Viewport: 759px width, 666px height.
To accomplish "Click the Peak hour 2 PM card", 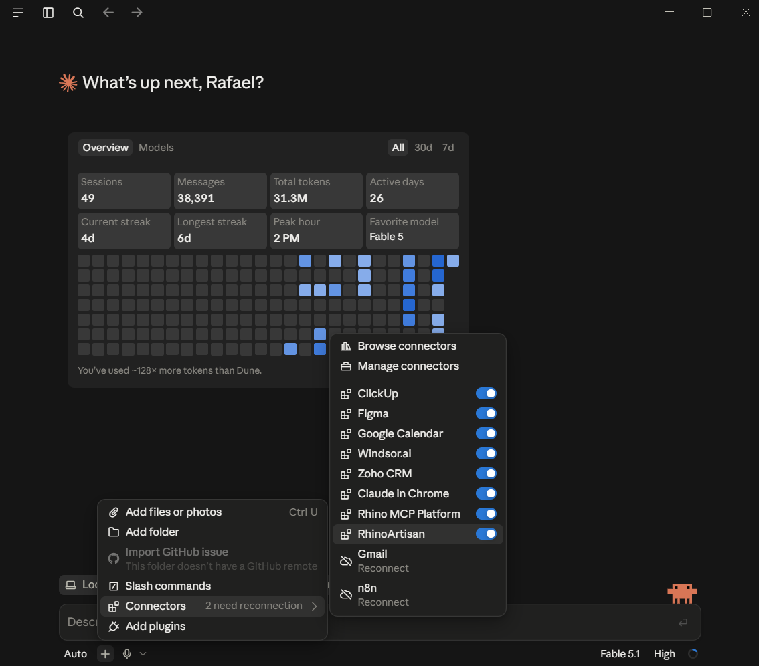I will (x=317, y=231).
